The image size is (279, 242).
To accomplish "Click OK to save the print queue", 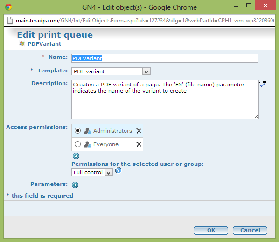I will click(x=211, y=230).
